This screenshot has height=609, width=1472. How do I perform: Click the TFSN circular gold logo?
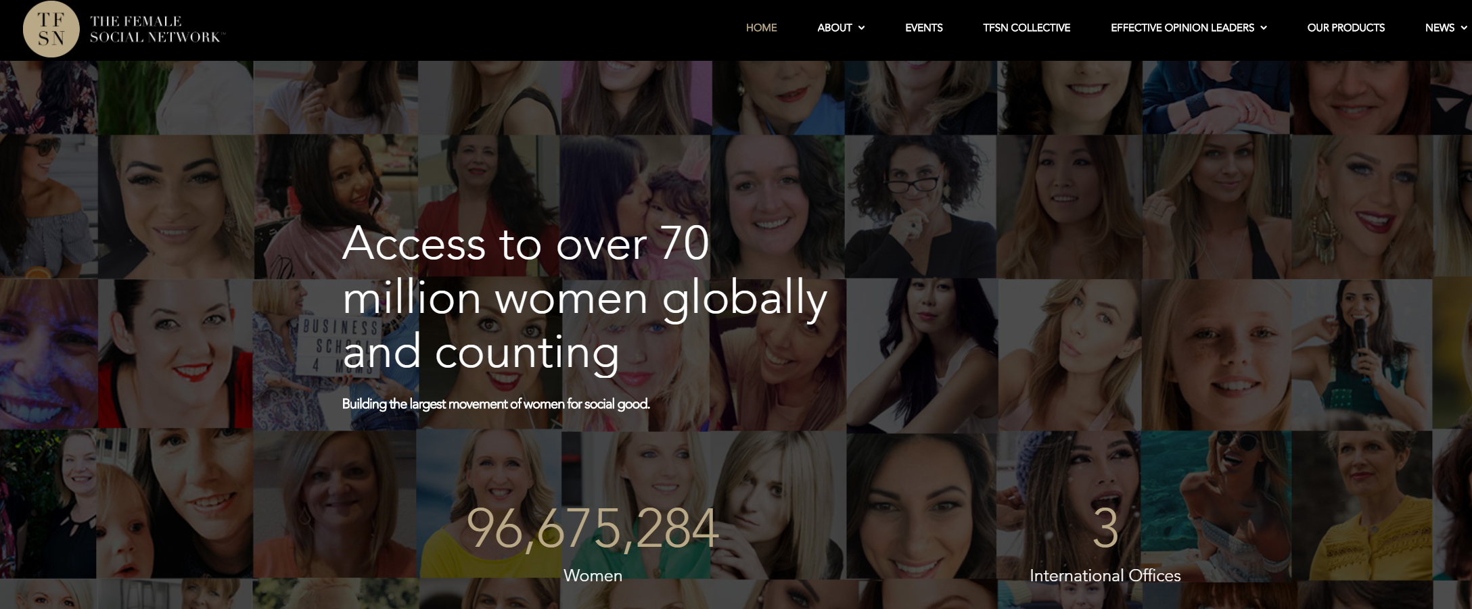tap(51, 29)
